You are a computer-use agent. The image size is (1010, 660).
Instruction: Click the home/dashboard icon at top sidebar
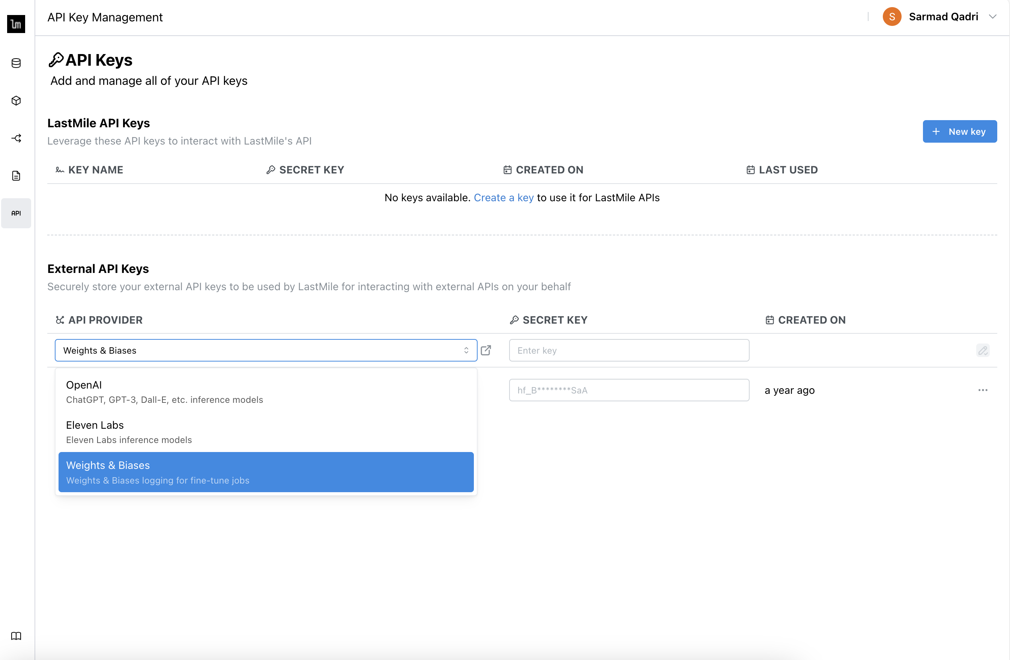pos(16,24)
